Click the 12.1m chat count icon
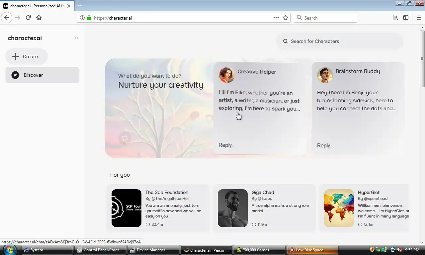Image resolution: width=425 pixels, height=255 pixels. tap(360, 224)
